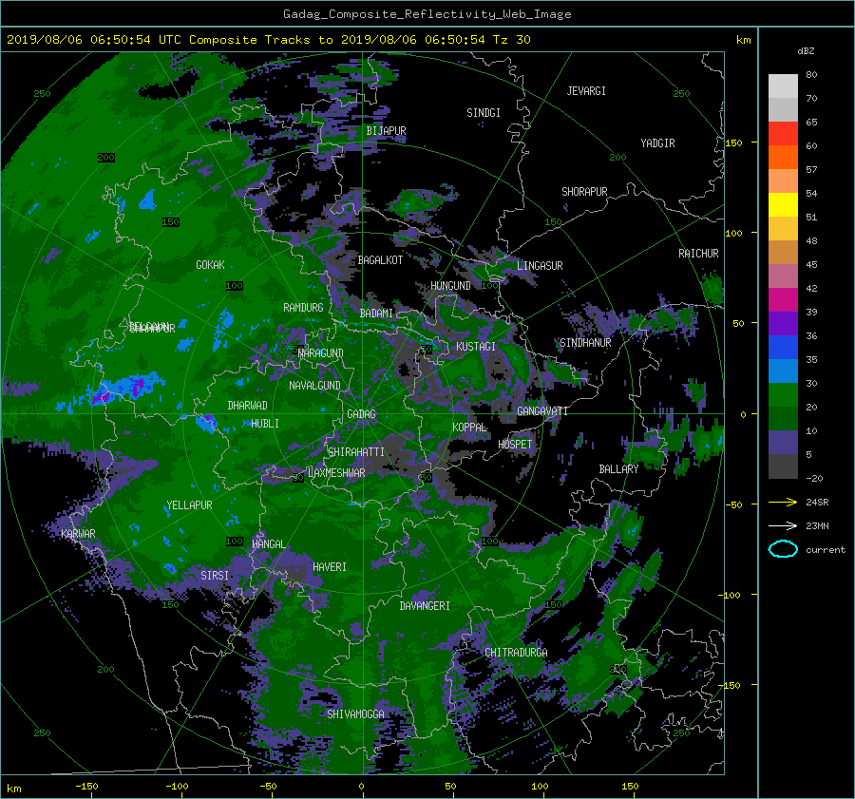Screen dimensions: 855x799
Task: Click the yellow 24SR track arrow in legend
Action: (x=783, y=502)
